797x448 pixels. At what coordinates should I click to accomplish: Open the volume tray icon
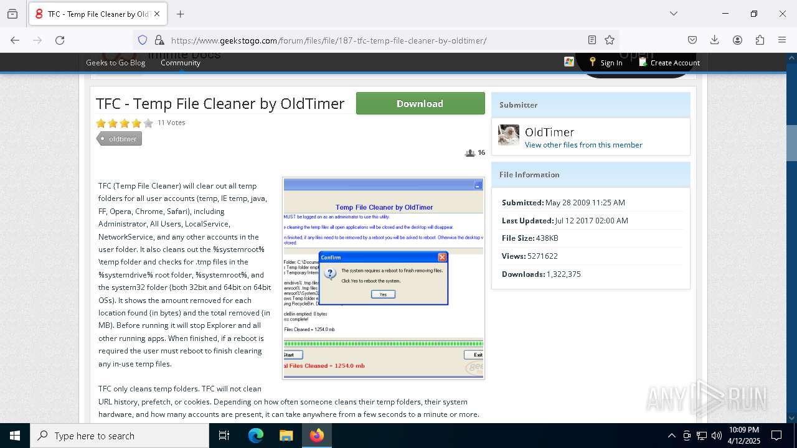717,436
